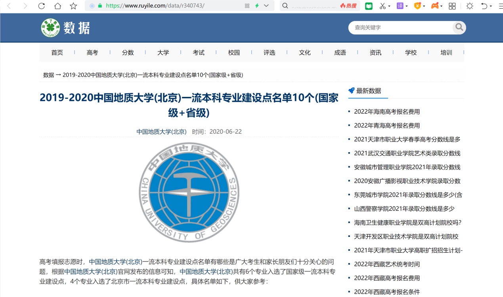Open the 学校 navigation menu item
503x297 pixels.
pyautogui.click(x=411, y=53)
